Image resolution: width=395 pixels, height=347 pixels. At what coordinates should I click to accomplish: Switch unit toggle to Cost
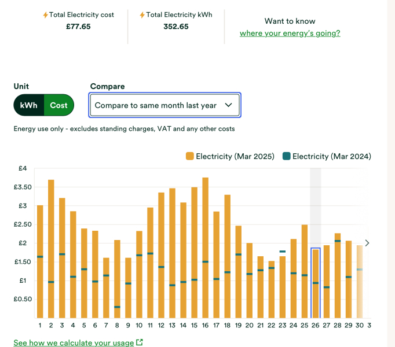(x=58, y=105)
